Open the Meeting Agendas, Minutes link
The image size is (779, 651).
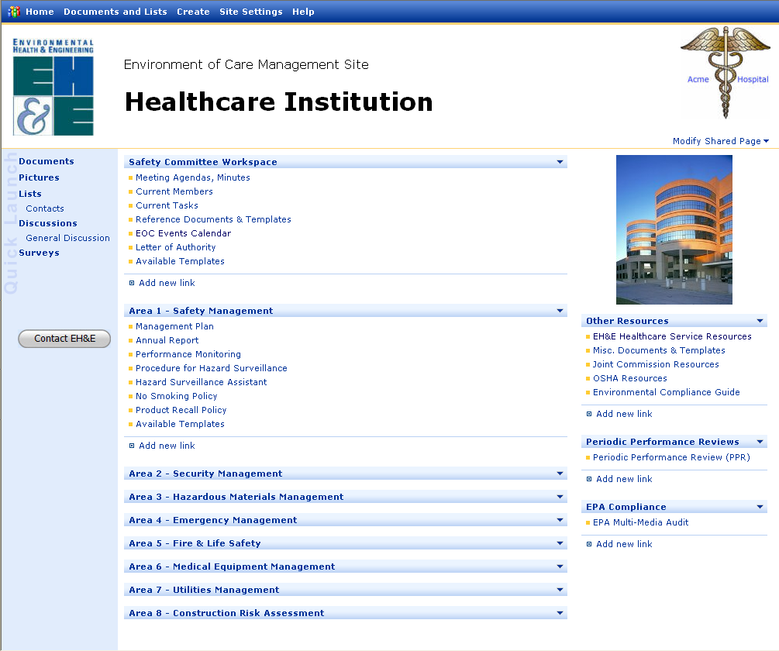click(x=193, y=177)
